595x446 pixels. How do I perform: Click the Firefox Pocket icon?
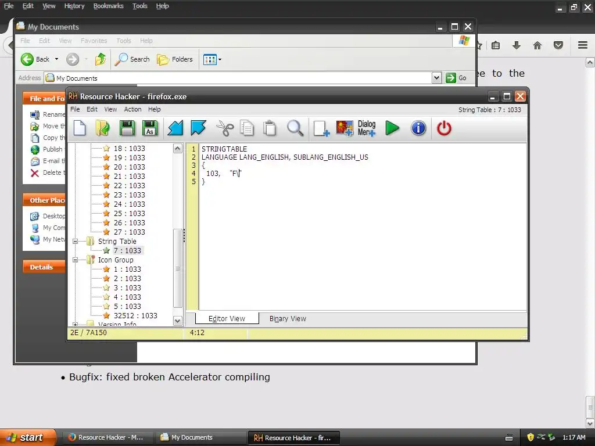coord(558,45)
